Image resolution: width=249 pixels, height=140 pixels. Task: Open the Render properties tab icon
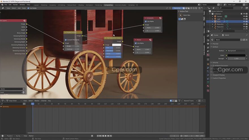pyautogui.click(x=208, y=40)
